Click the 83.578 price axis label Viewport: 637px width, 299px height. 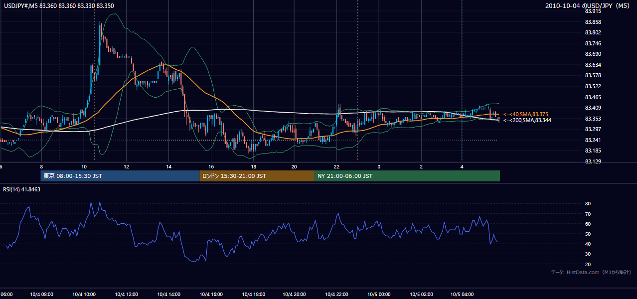[593, 75]
